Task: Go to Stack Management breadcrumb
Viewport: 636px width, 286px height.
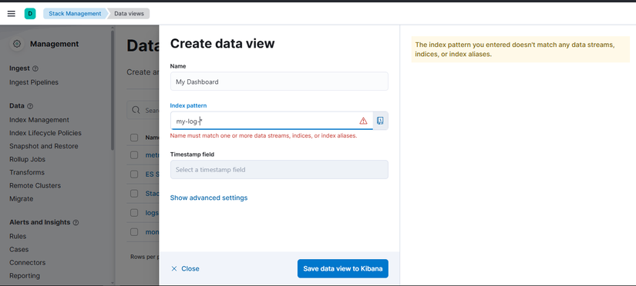Action: tap(75, 14)
